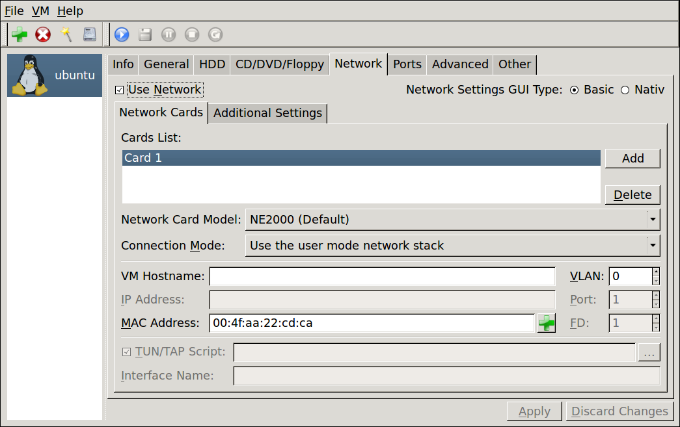Uncheck the Use Network checkbox

click(120, 90)
